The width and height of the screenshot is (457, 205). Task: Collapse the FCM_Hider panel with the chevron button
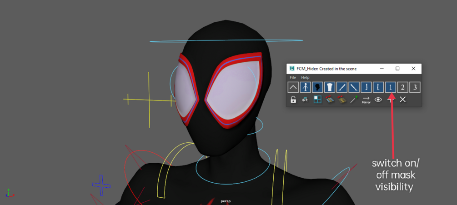point(293,87)
